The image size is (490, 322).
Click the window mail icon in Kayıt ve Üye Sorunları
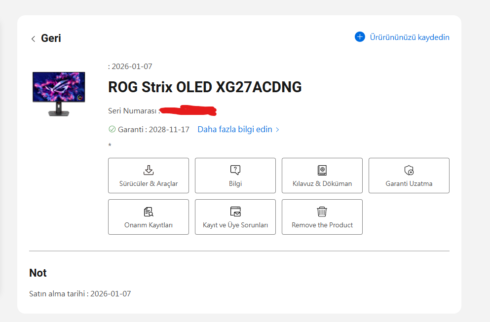(235, 212)
